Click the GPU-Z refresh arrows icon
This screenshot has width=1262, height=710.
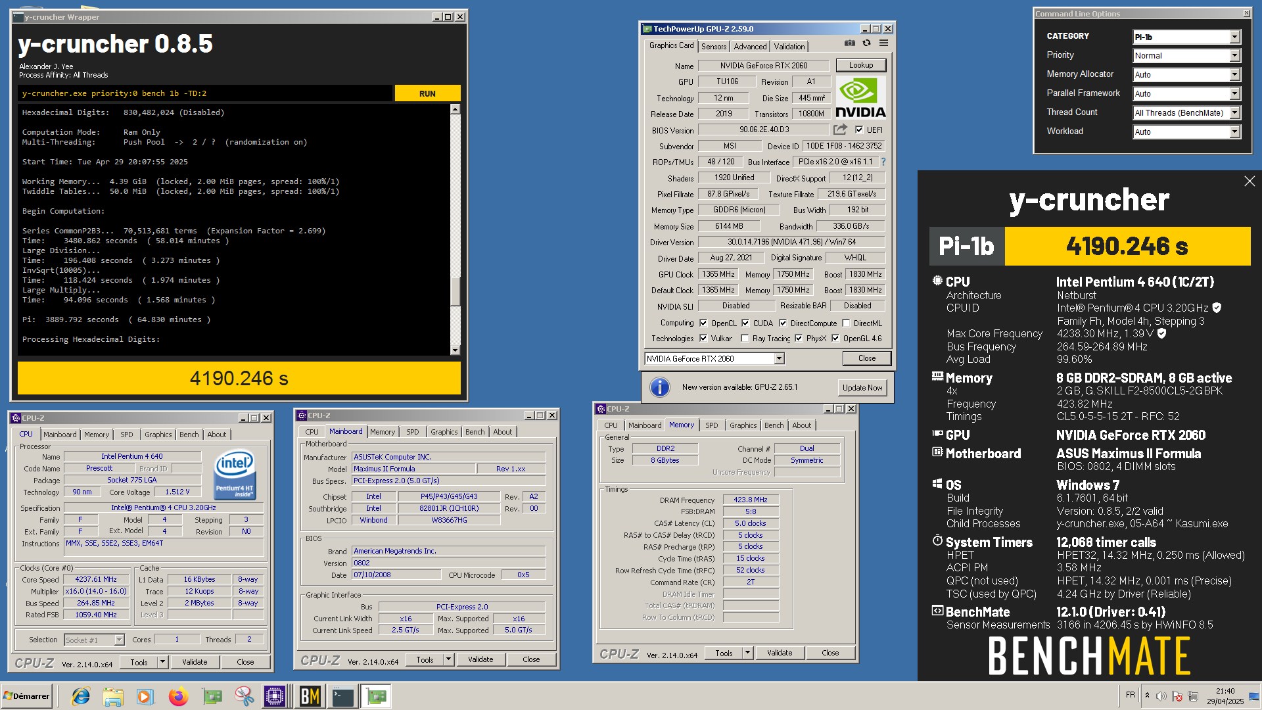pos(867,43)
